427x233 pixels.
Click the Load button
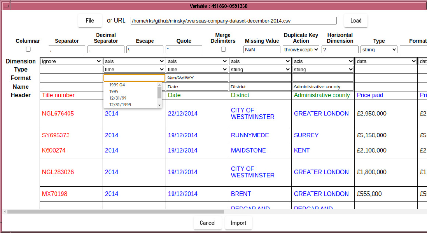356,21
